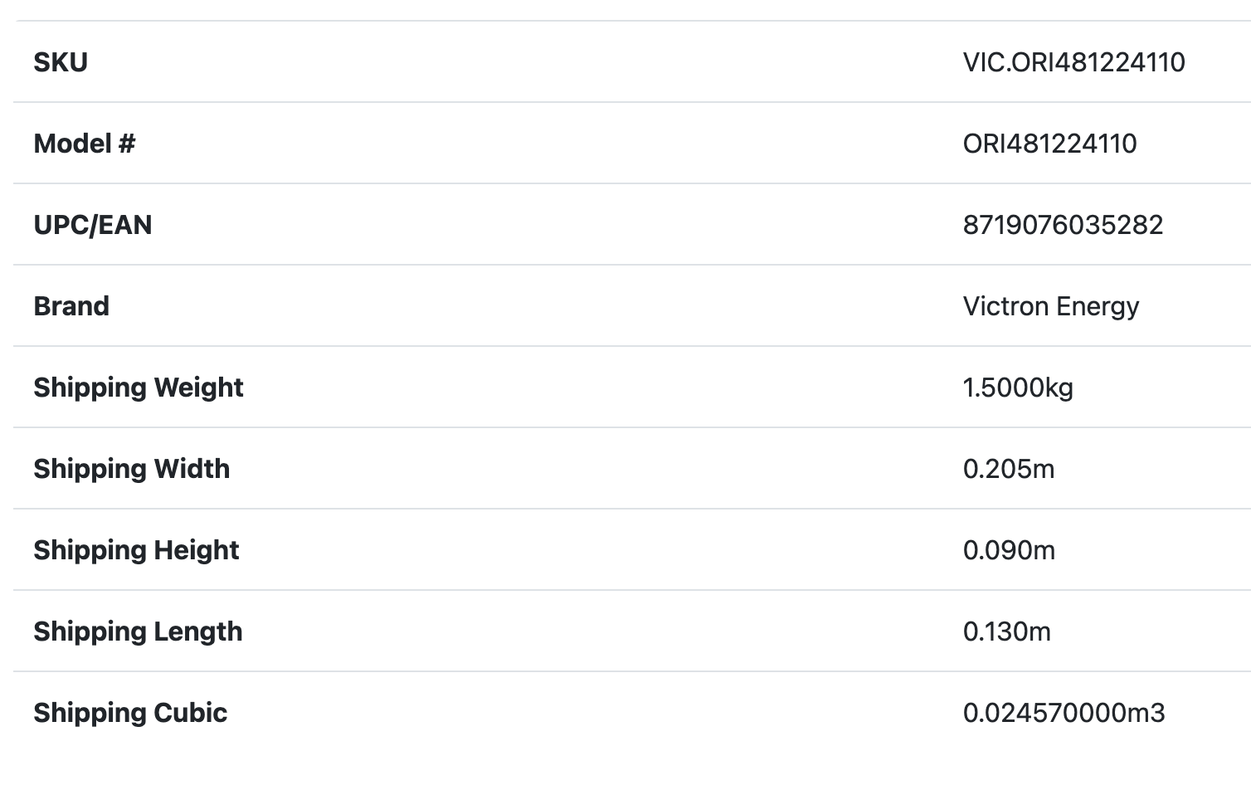Viewport: 1251px width, 790px height.
Task: Select the model number ORI481224110
Action: point(1049,144)
